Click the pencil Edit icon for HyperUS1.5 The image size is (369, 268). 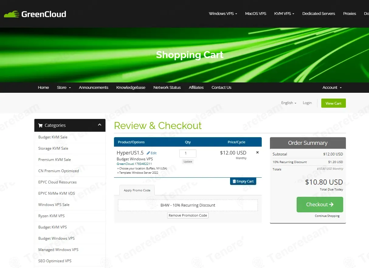click(x=151, y=153)
